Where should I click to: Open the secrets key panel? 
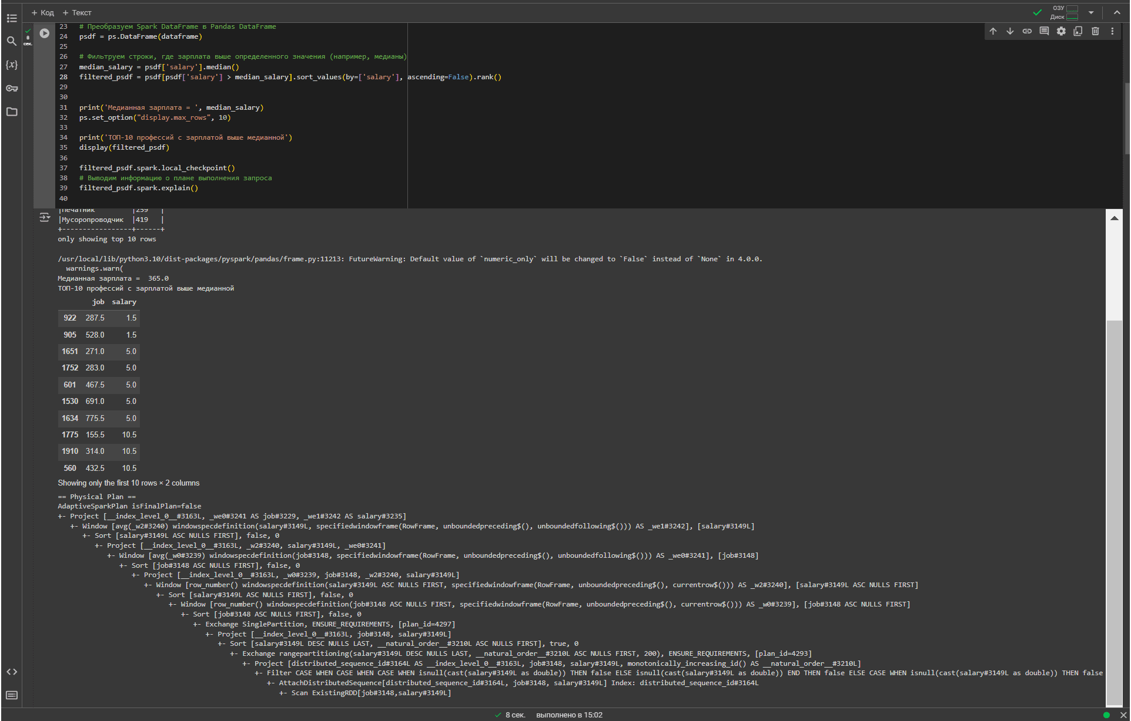pos(12,88)
